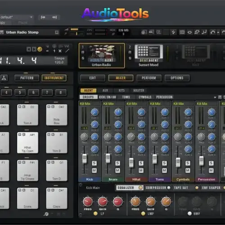
Task: Switch to the AUX mixer tab
Action: tap(105, 90)
